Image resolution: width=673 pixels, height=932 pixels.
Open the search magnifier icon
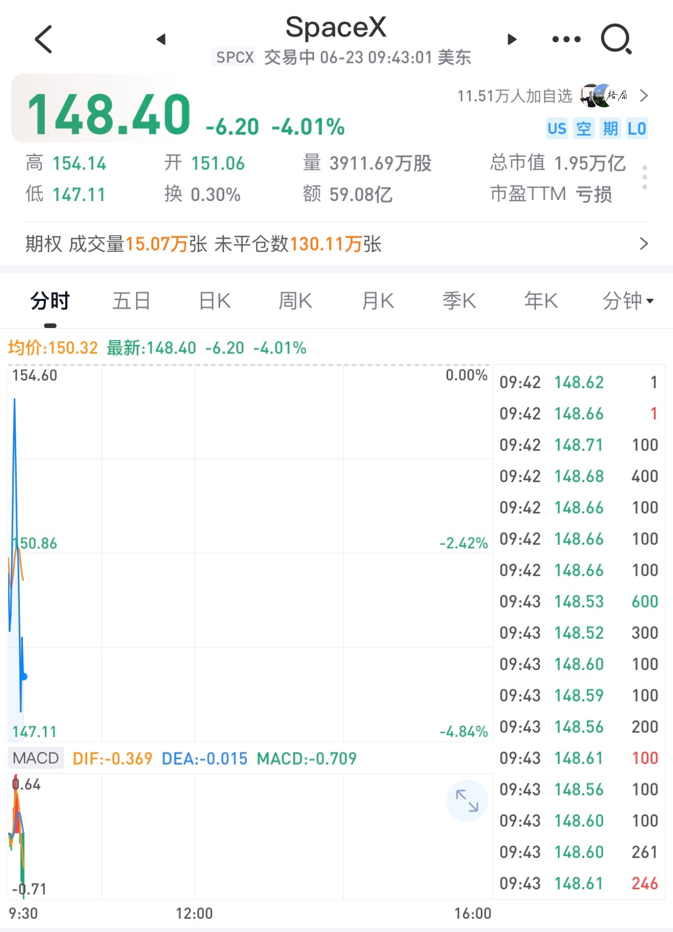click(x=616, y=39)
